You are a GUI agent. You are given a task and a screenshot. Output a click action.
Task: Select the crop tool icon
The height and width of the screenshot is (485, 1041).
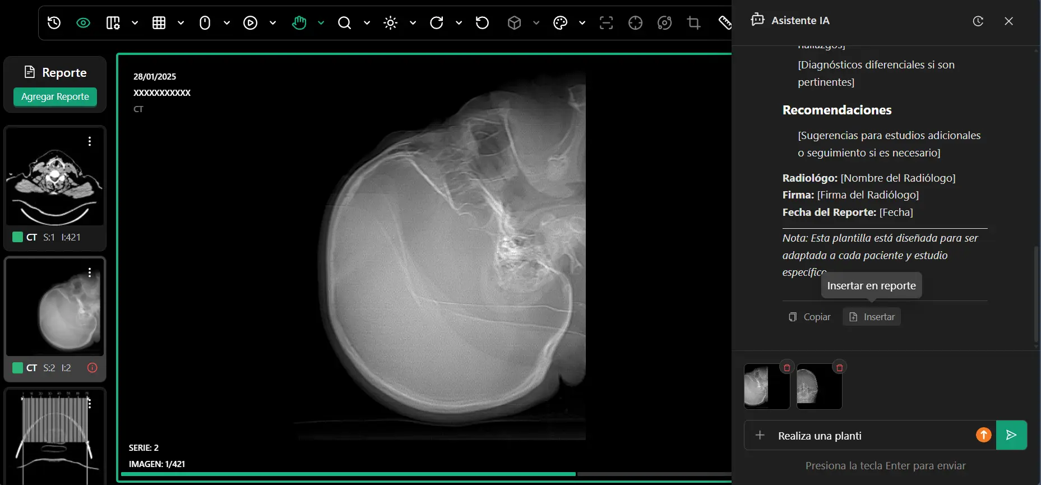click(x=693, y=23)
